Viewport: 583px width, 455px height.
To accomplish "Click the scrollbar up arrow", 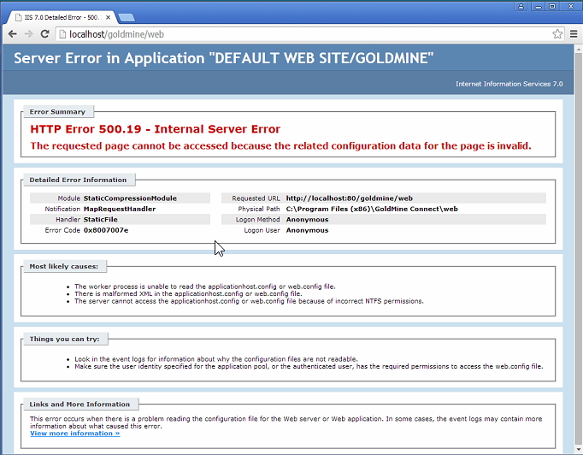I will [578, 50].
